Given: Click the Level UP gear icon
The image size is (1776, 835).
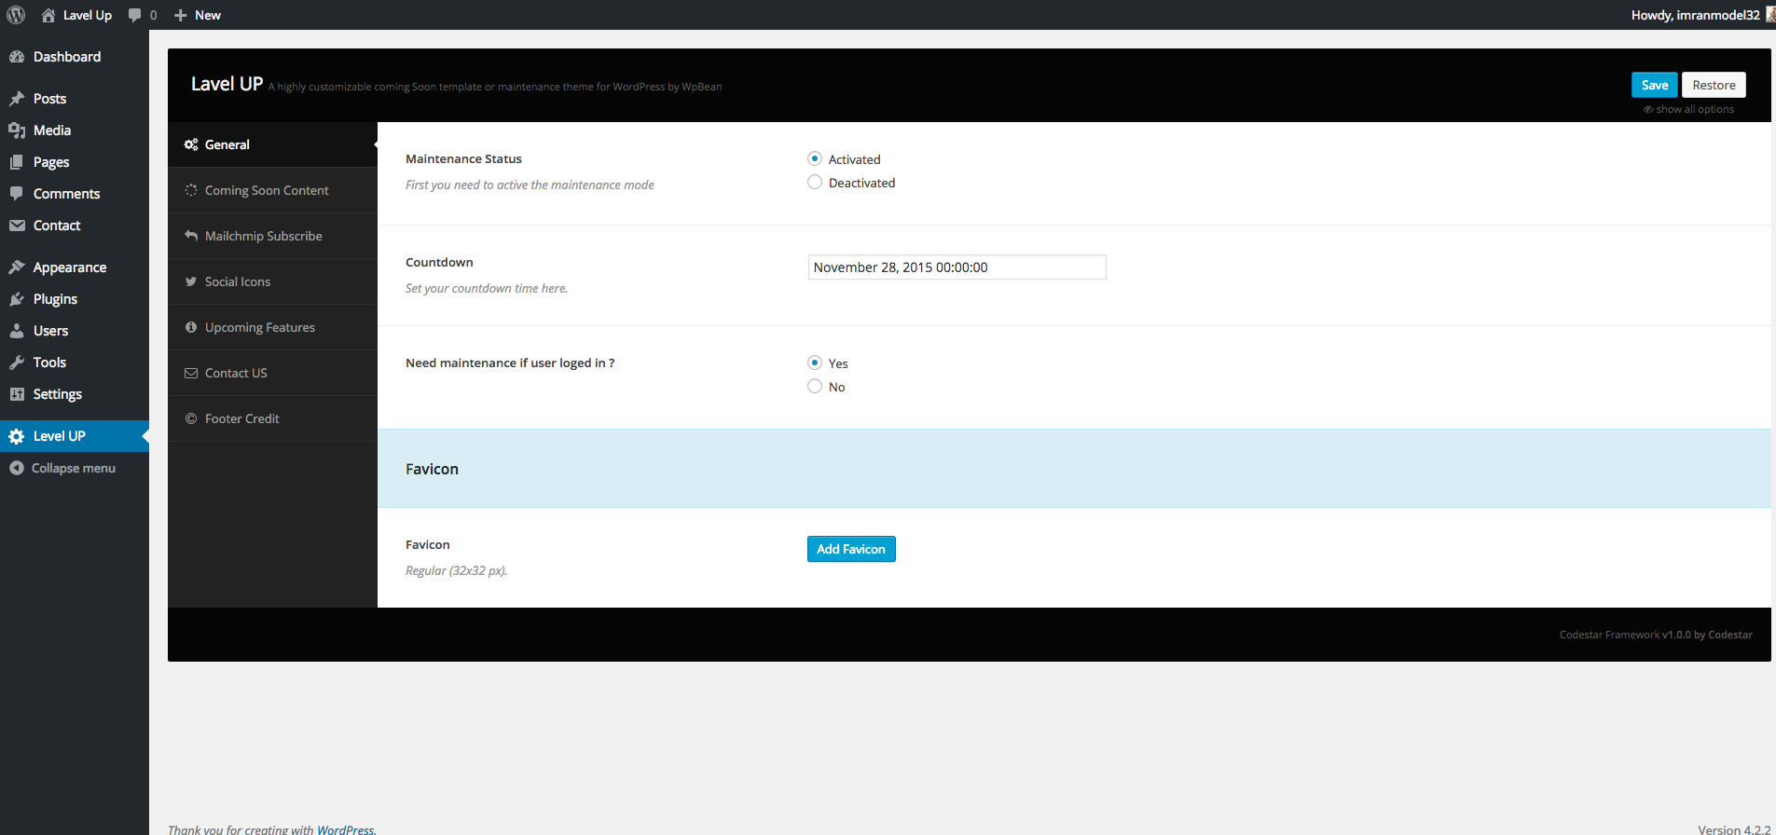Looking at the screenshot, I should [17, 436].
